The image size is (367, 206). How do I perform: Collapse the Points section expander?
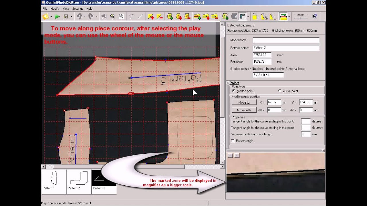(228, 83)
